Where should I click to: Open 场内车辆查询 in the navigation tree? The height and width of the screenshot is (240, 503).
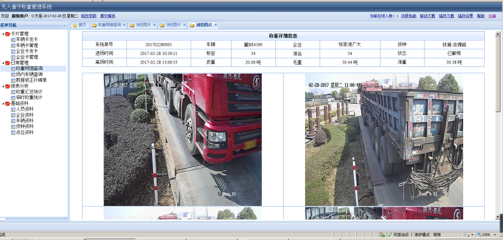pos(29,74)
